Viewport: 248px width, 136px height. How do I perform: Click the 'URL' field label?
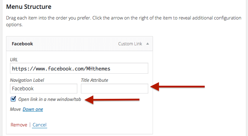click(14, 59)
